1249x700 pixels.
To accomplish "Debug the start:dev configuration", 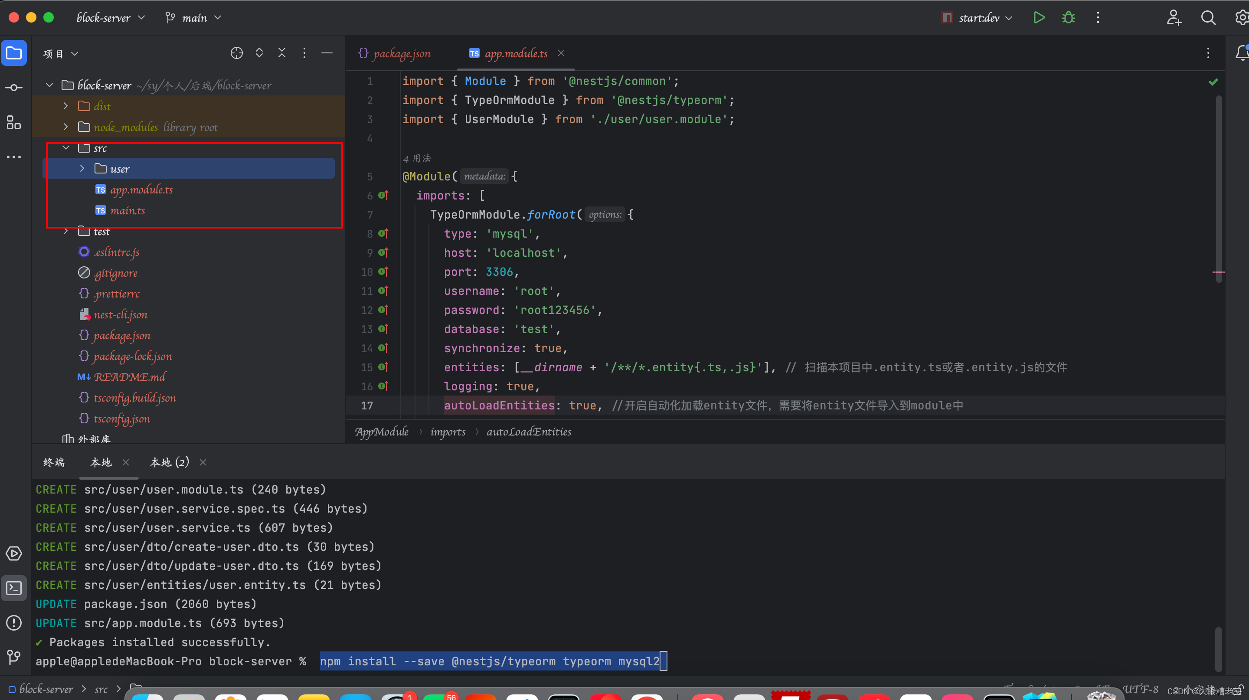I will pyautogui.click(x=1068, y=18).
